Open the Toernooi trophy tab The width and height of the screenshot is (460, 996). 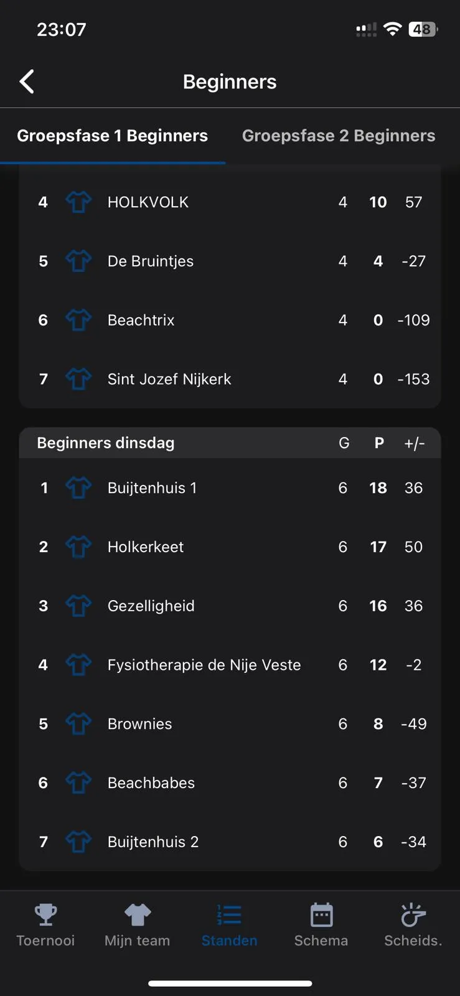click(x=45, y=915)
